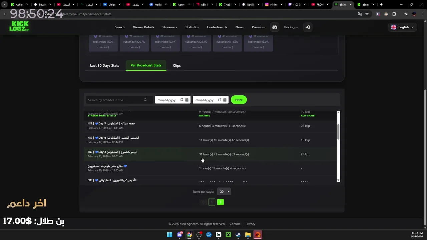
Task: Click the login arrow icon in navbar
Action: pos(308,27)
